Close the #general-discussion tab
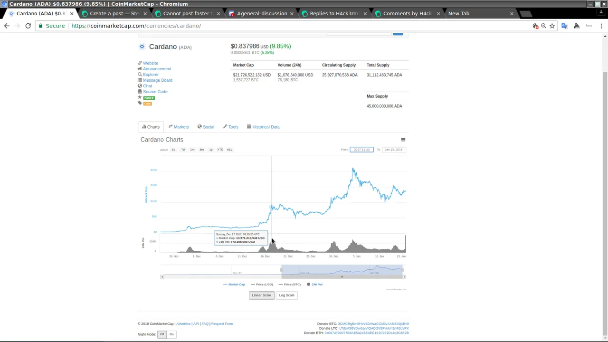Screen dimensions: 608x342 click(292, 13)
